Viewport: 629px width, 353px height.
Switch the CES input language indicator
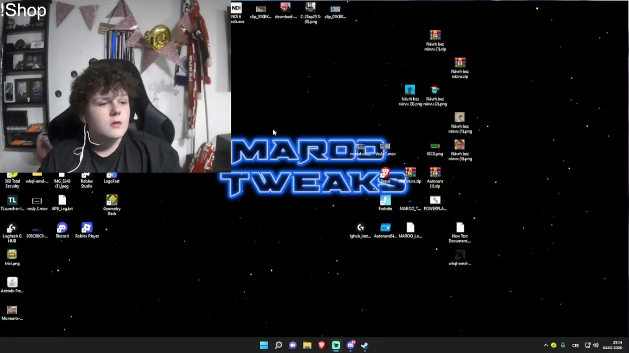[x=576, y=345]
